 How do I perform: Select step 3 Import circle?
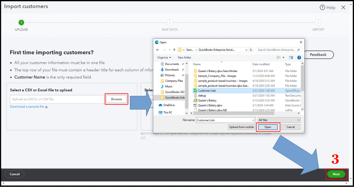pyautogui.click(x=318, y=23)
